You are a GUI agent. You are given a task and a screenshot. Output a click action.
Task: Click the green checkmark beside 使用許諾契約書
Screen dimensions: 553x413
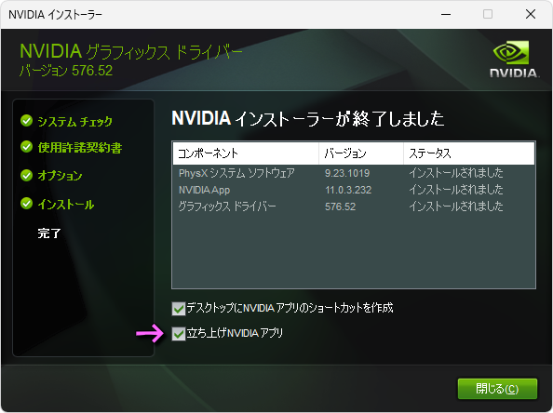point(26,147)
